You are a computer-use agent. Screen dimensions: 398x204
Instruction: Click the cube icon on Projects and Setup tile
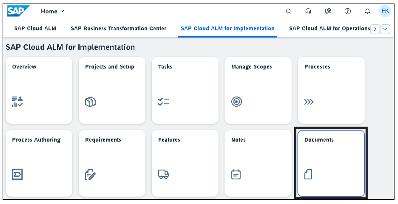[x=91, y=102]
